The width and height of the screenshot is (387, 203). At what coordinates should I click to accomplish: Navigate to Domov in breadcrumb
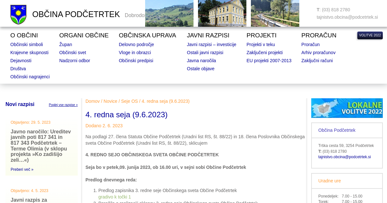[x=93, y=101]
